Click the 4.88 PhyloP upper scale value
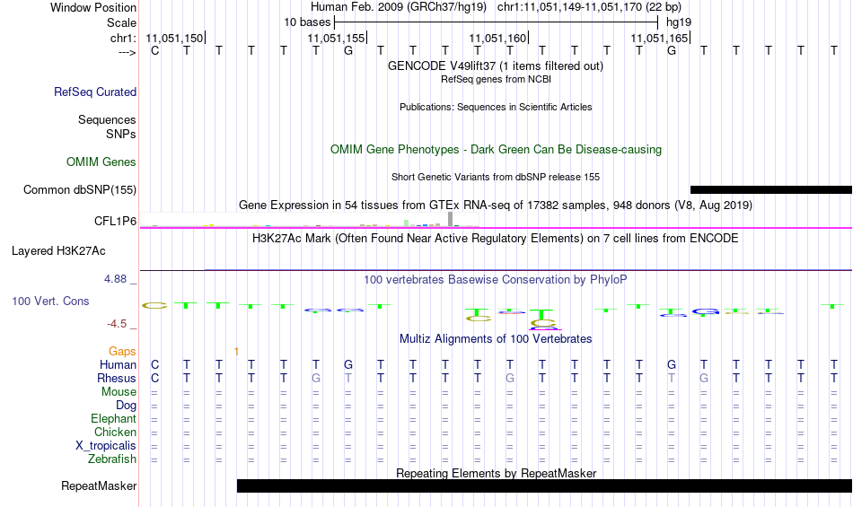This screenshot has width=853, height=507. (115, 279)
